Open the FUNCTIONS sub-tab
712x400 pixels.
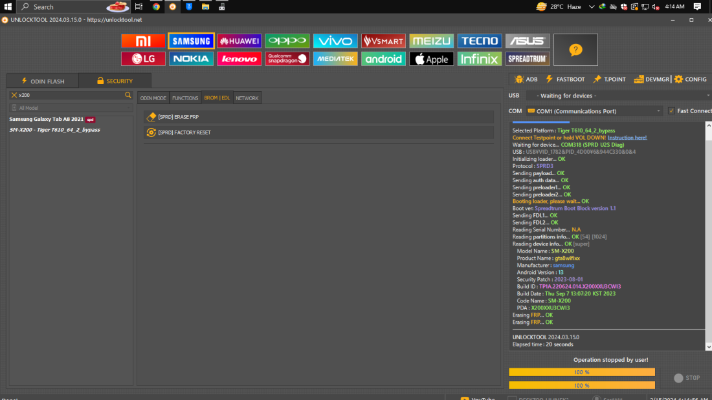(185, 98)
